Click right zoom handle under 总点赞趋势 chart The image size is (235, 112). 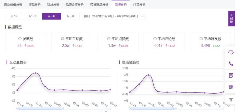pyautogui.click(x=175, y=108)
